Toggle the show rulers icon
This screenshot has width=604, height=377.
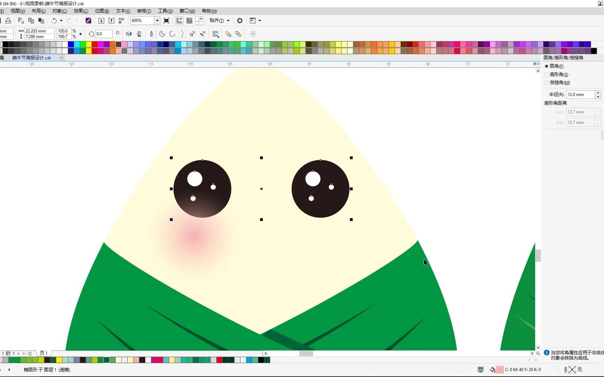click(179, 21)
